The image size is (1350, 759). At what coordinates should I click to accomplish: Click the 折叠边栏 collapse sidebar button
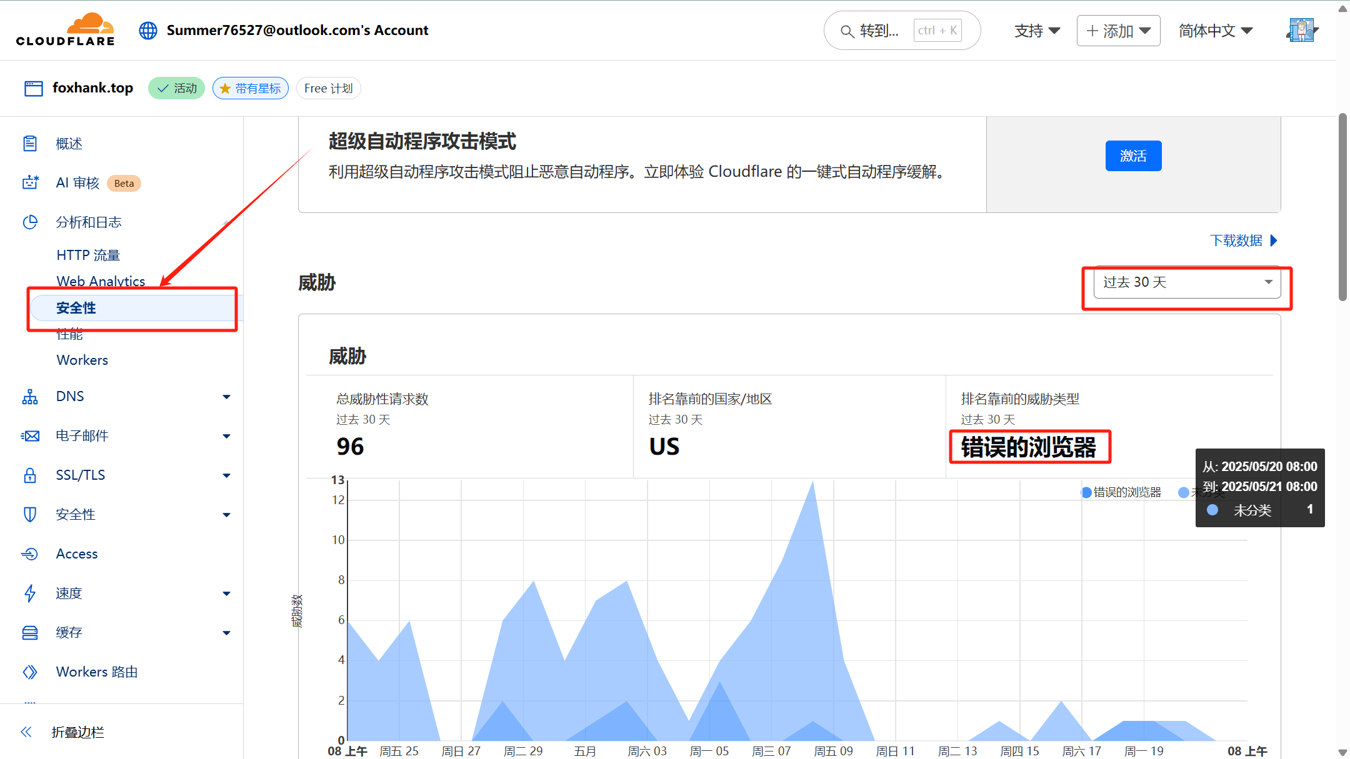[x=77, y=732]
